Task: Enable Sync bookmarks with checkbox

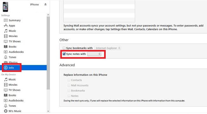Action: click(64, 48)
